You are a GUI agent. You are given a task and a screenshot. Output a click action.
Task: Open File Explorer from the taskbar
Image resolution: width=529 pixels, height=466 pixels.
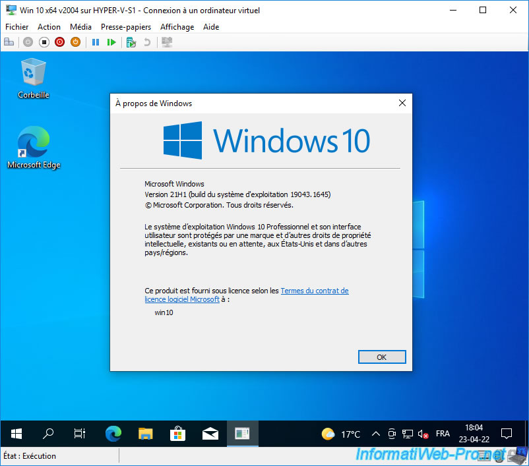(x=145, y=434)
